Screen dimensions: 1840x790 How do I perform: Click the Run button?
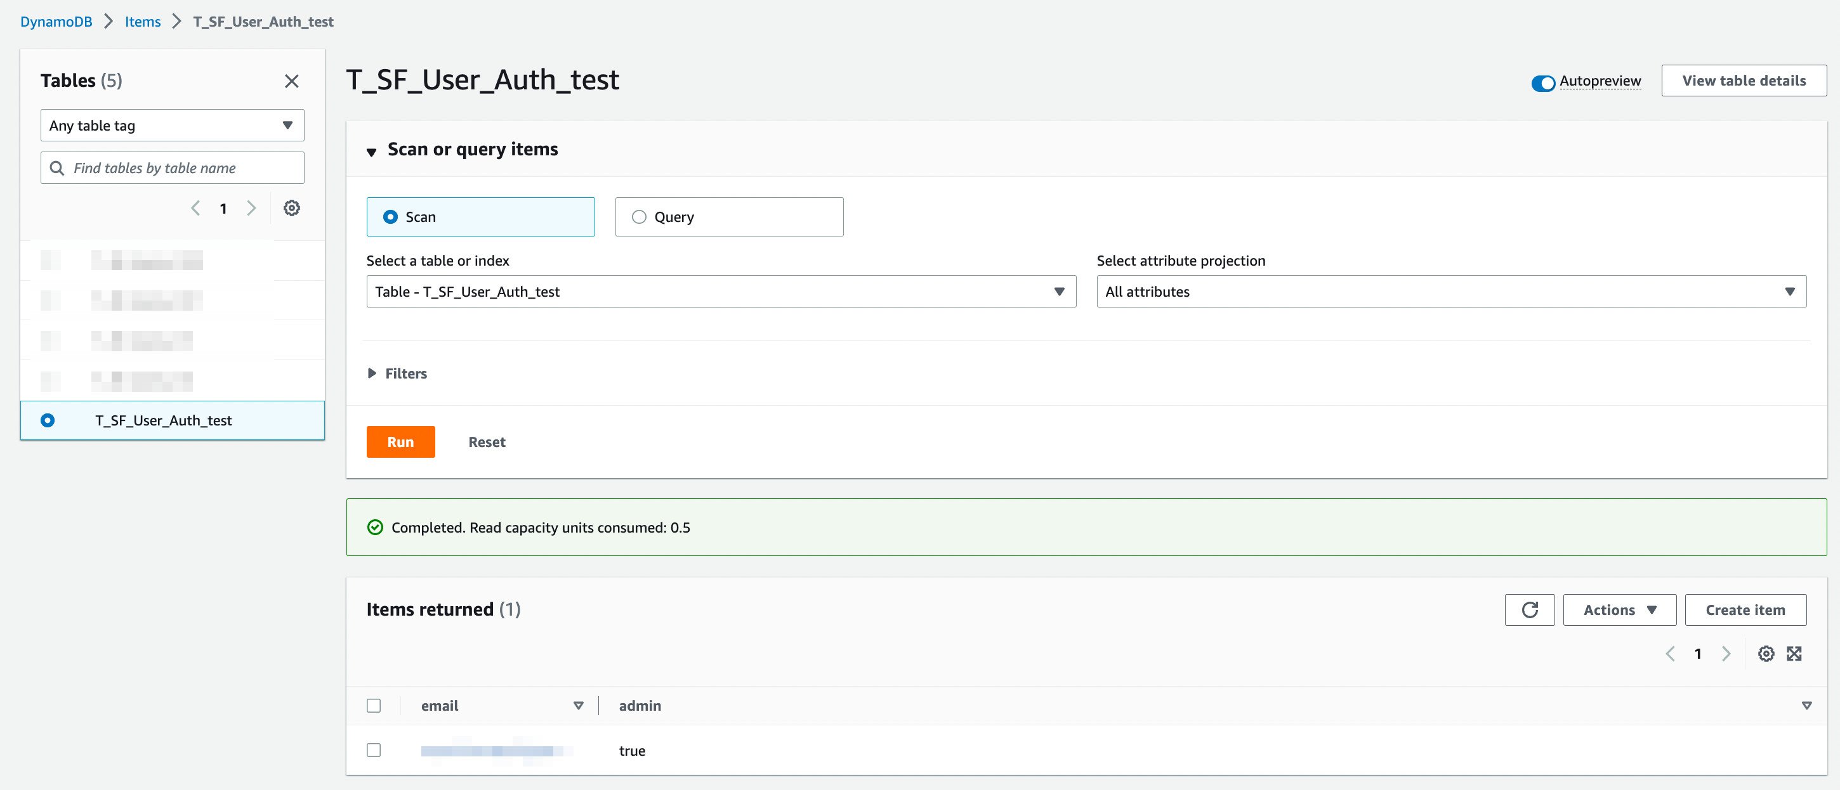(401, 442)
